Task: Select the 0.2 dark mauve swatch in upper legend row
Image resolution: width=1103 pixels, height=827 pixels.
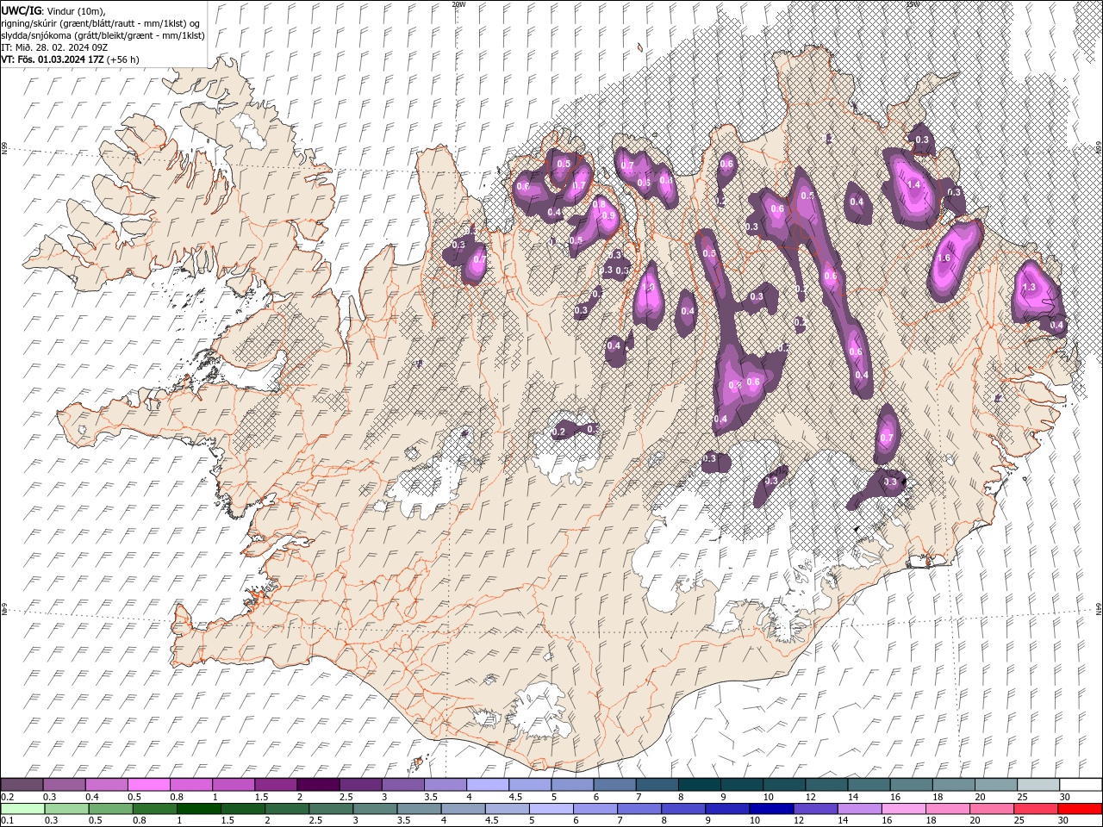Action: pos(22,785)
